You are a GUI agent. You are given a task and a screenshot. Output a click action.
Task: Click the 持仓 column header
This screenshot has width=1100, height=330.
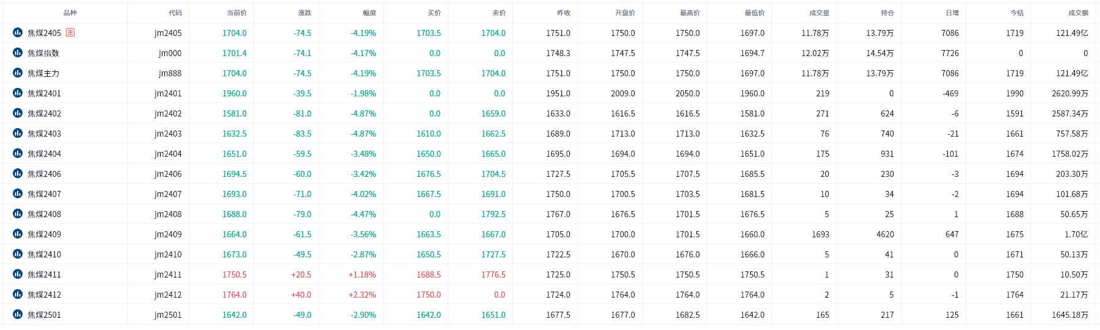coord(887,13)
